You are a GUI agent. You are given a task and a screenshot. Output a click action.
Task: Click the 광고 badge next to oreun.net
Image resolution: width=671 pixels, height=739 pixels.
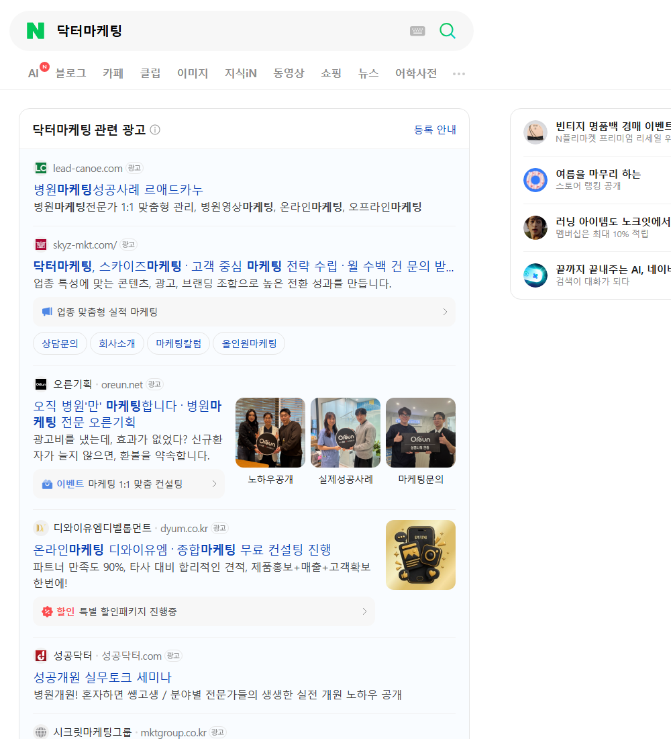click(x=154, y=384)
